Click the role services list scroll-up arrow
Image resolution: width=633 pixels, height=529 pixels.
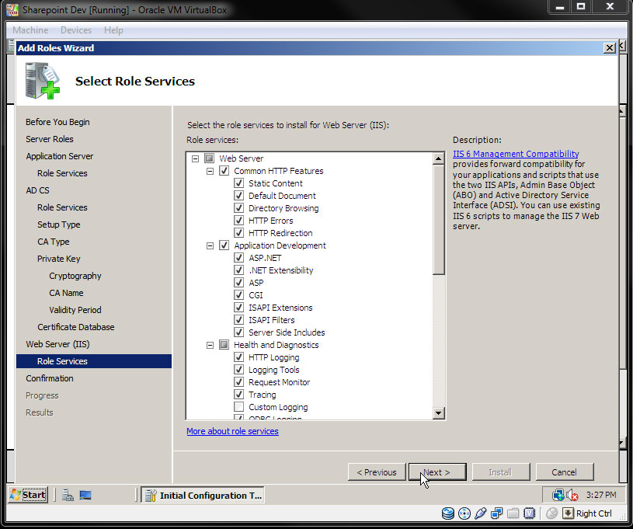point(438,158)
